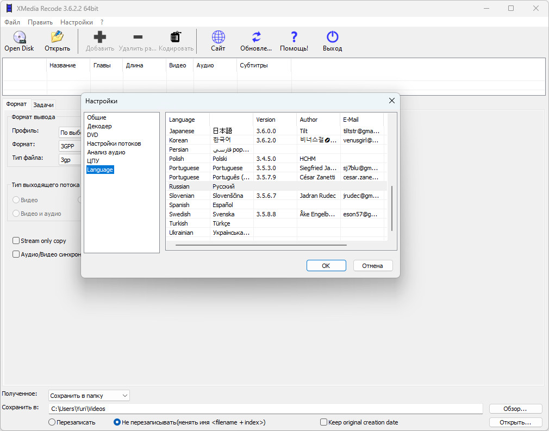The width and height of the screenshot is (549, 431).
Task: Enable the Stream only copy checkbox
Action: pos(16,241)
